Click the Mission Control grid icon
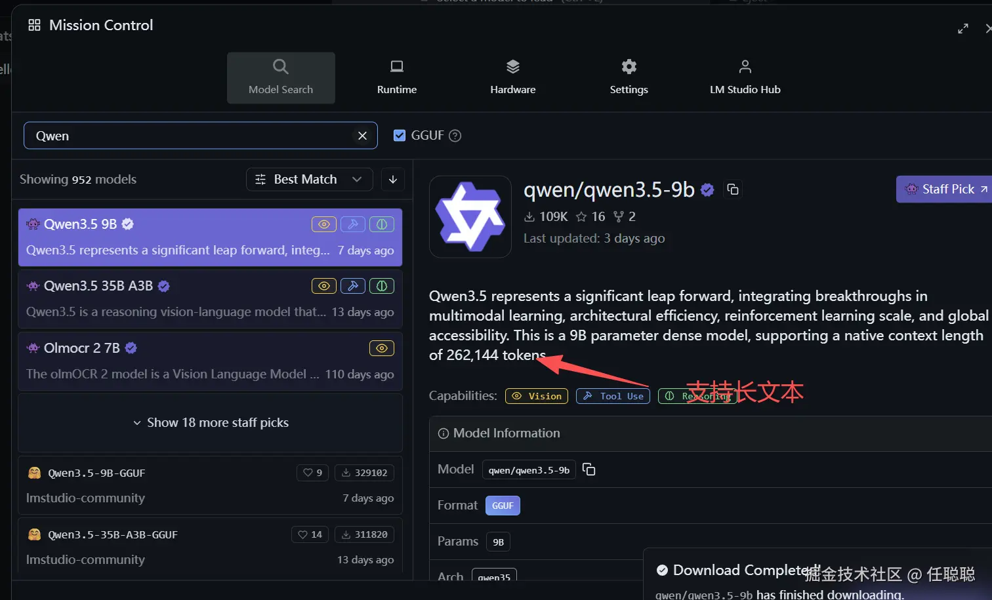The height and width of the screenshot is (600, 992). [34, 25]
